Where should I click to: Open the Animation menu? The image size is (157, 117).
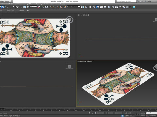point(20,4)
